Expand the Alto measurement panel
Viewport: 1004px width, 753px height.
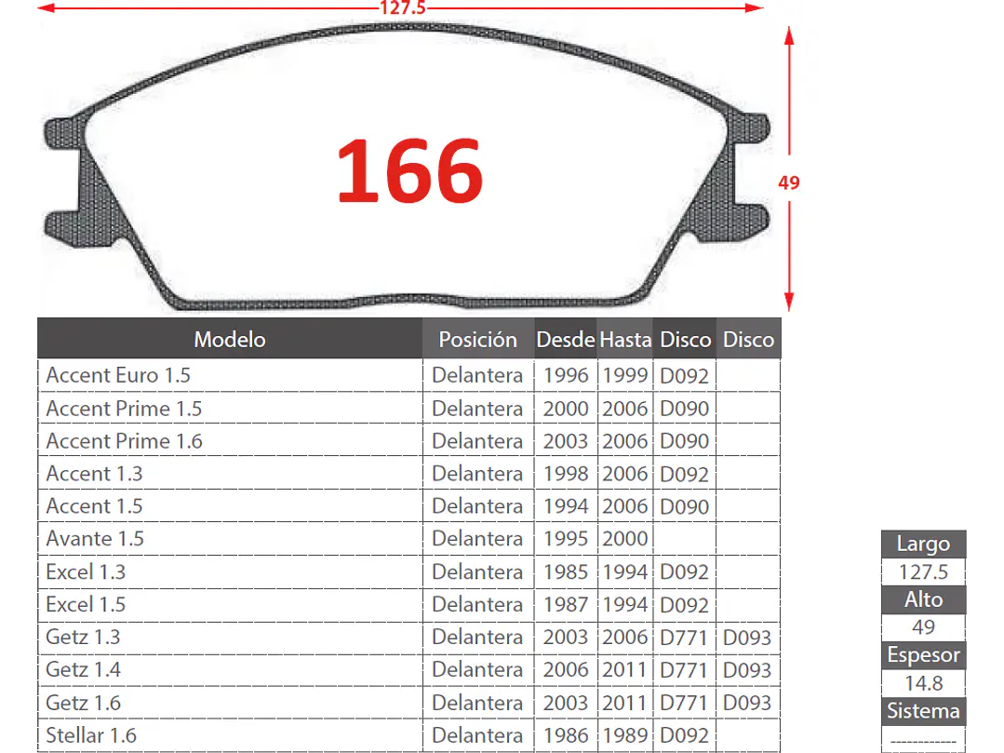point(923,599)
